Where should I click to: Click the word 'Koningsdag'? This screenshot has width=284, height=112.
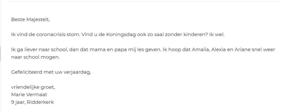coord(121,35)
